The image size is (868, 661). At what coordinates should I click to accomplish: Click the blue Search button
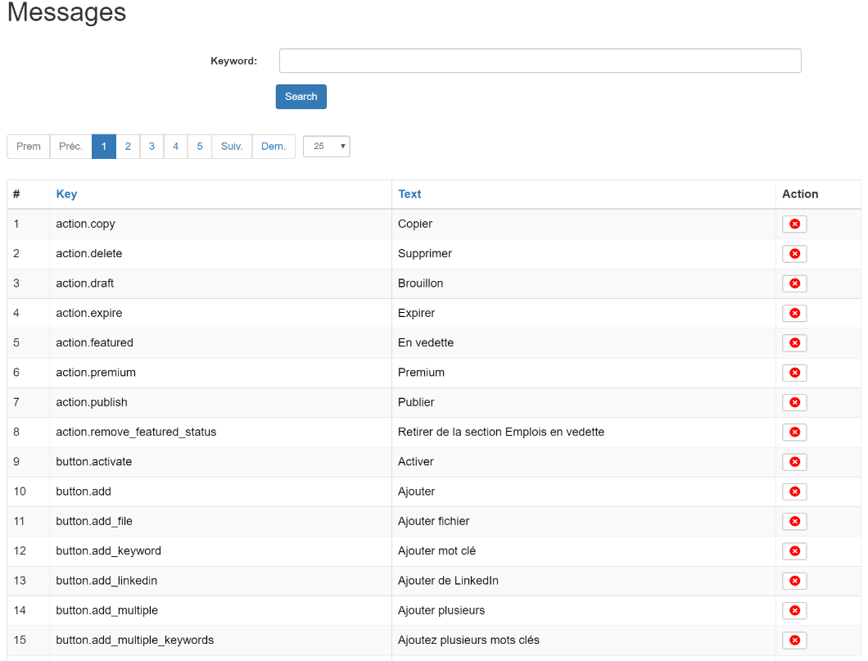click(301, 97)
